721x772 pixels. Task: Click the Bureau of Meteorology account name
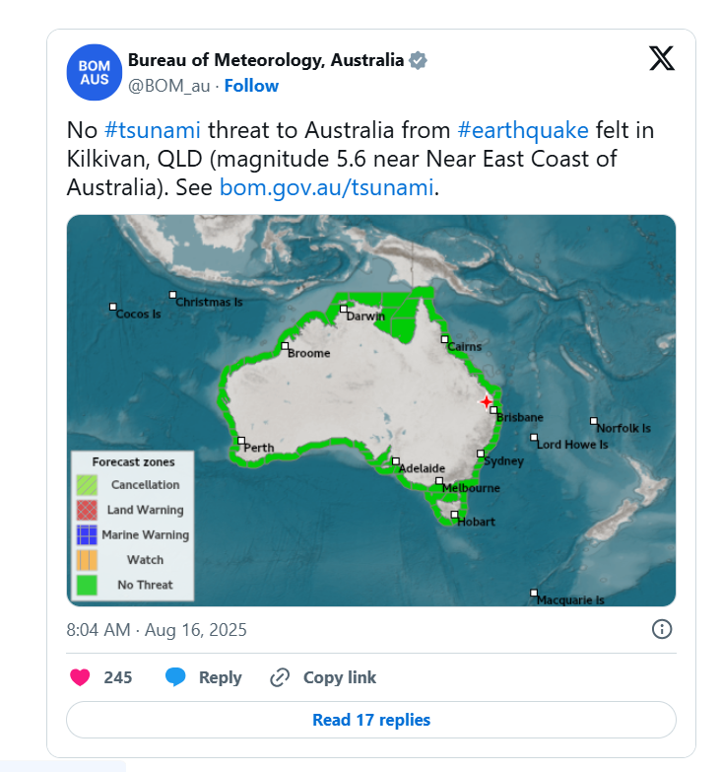point(266,60)
